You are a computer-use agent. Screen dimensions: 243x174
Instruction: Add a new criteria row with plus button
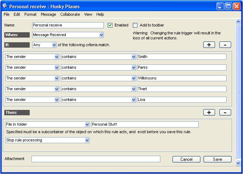coord(209,45)
